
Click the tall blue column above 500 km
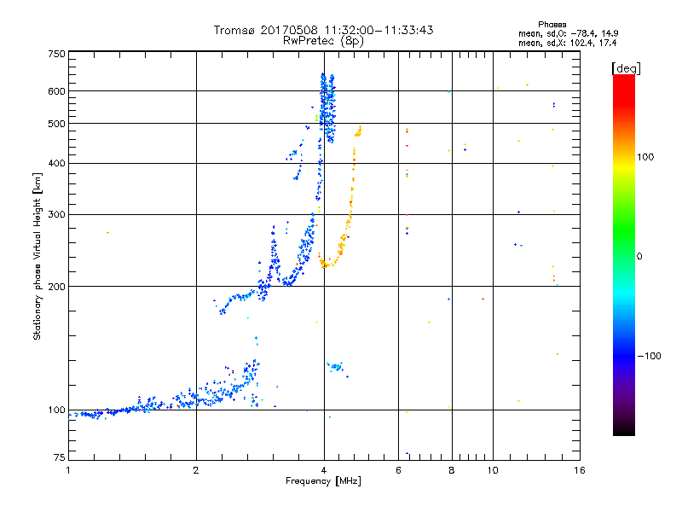pyautogui.click(x=327, y=108)
